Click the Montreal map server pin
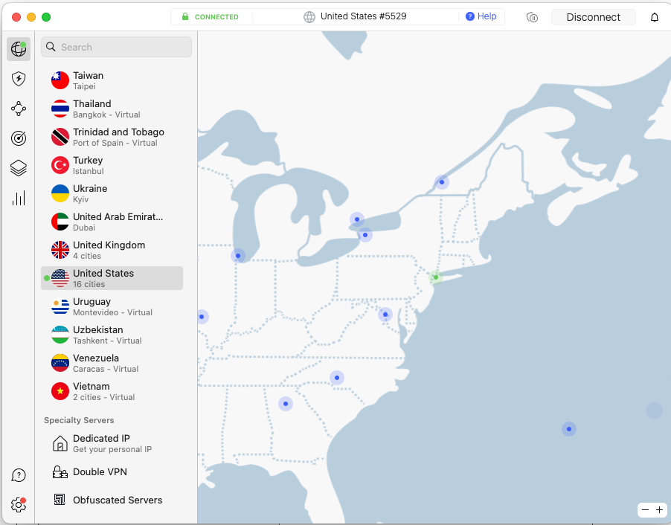The image size is (671, 525). pyautogui.click(x=442, y=182)
